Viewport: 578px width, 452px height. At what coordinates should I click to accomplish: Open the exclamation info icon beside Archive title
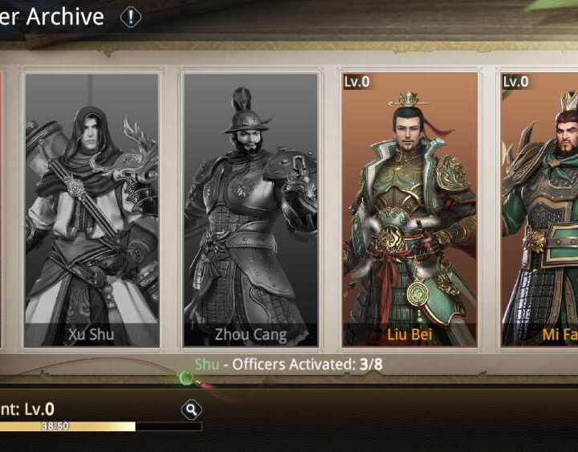pos(131,18)
